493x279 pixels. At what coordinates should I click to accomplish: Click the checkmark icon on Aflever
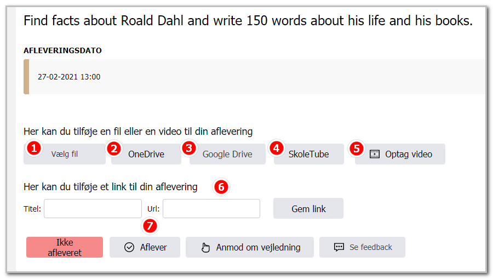point(129,248)
